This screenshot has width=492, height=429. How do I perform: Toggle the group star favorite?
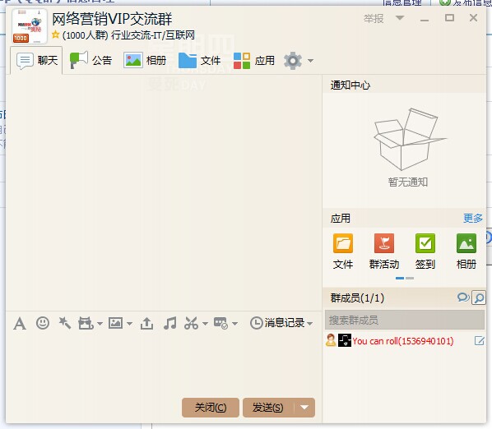click(56, 35)
